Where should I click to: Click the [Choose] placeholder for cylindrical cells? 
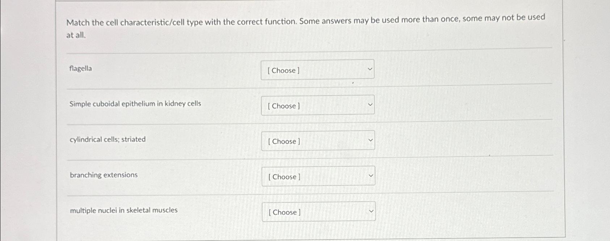click(284, 141)
